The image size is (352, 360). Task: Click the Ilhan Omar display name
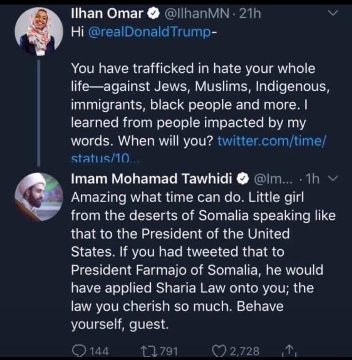click(x=107, y=14)
